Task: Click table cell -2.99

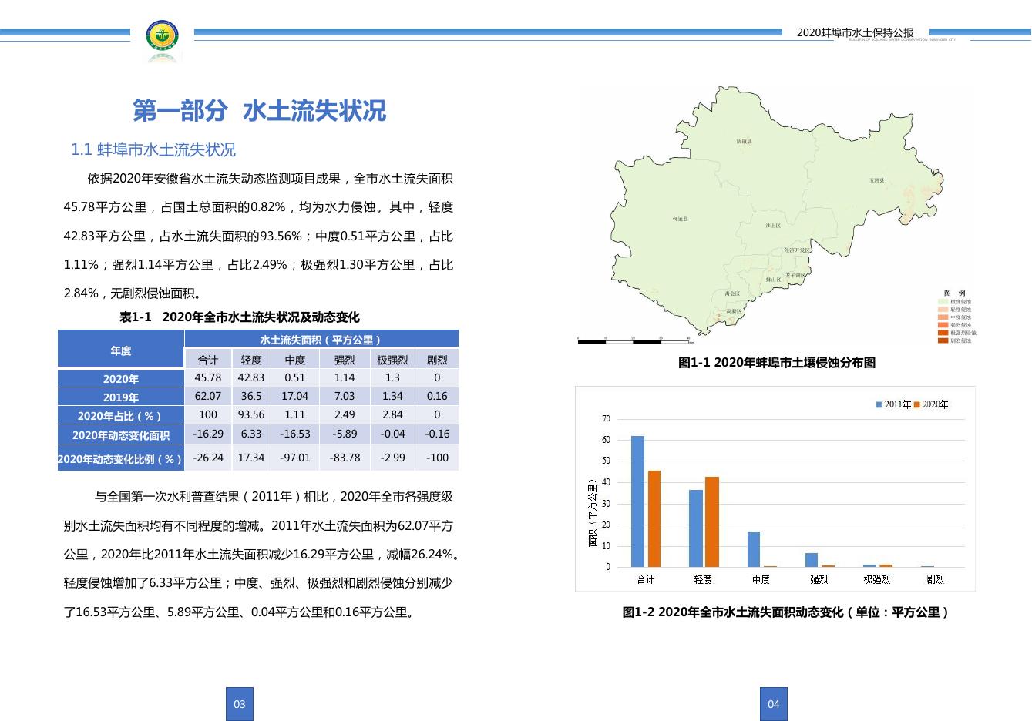Action: tap(392, 458)
